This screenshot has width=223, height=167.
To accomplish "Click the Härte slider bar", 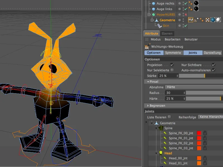I will [x=204, y=99].
